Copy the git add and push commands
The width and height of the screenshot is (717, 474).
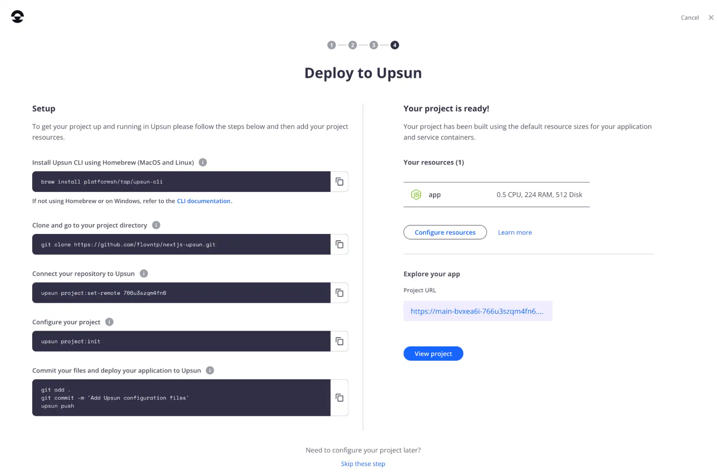[x=339, y=398]
